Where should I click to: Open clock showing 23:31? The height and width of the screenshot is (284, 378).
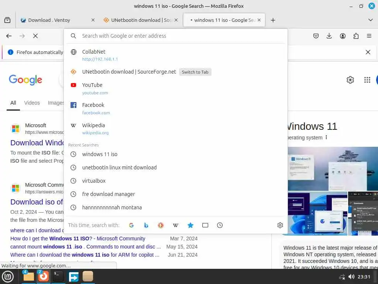[x=364, y=277]
